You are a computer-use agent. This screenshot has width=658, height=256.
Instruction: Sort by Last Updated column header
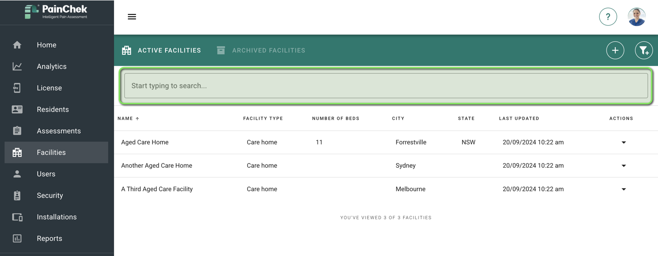point(519,118)
